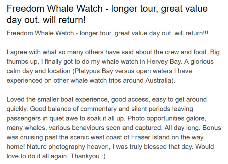The width and height of the screenshot is (228, 164).
Task: Click 'various behaviours seen and captured' phrase
Action: (x=105, y=128)
